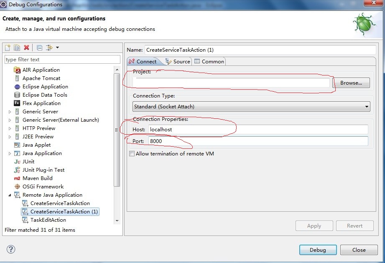Click inside the type filter text field
The height and width of the screenshot is (263, 385).
point(62,59)
